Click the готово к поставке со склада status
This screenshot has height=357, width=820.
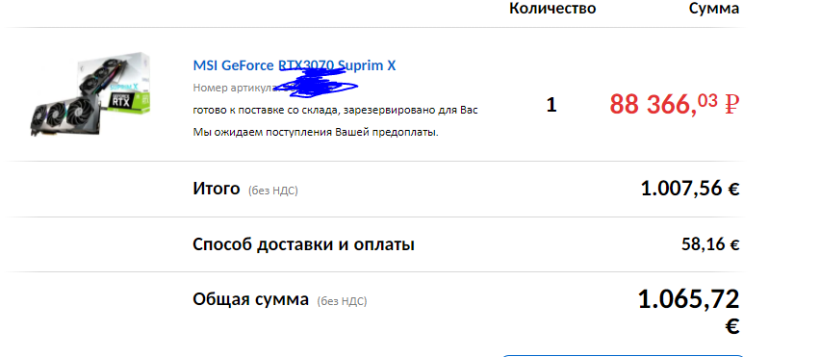click(335, 111)
